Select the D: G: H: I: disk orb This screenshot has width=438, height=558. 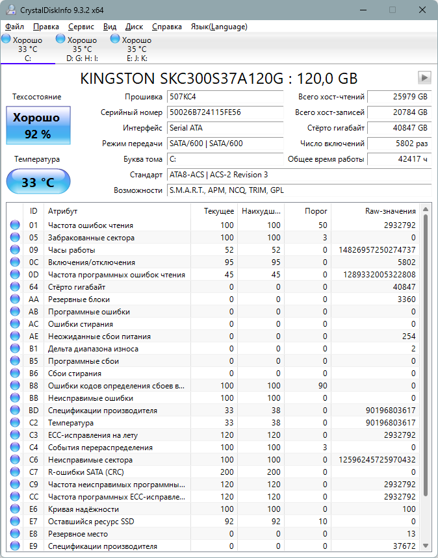click(60, 40)
